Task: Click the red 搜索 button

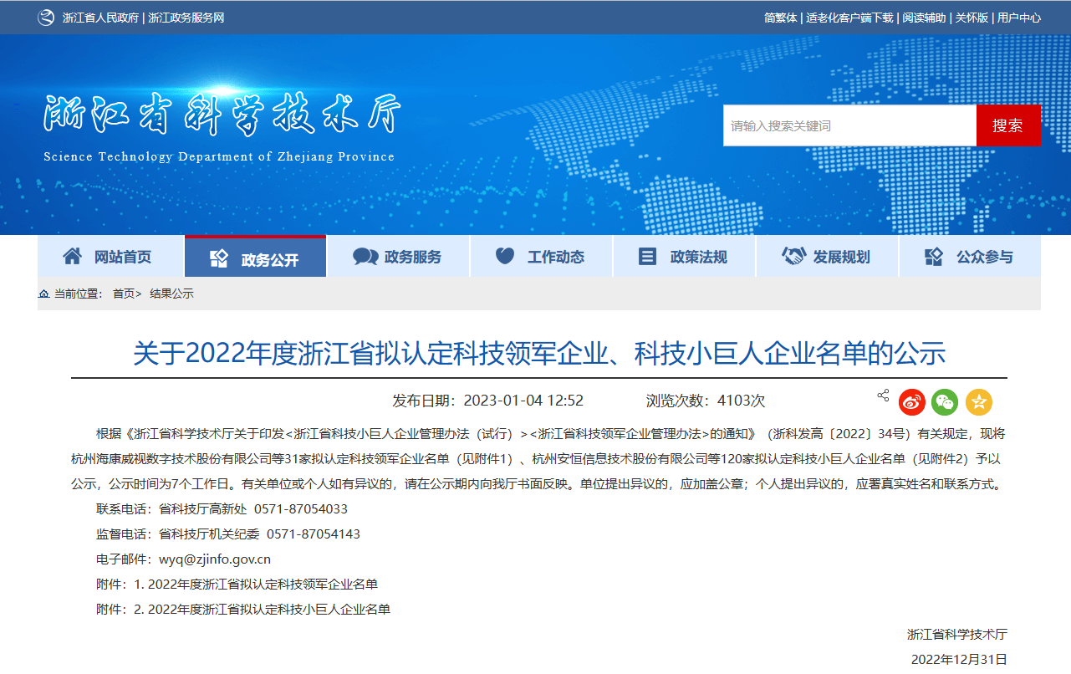Action: tap(1008, 125)
